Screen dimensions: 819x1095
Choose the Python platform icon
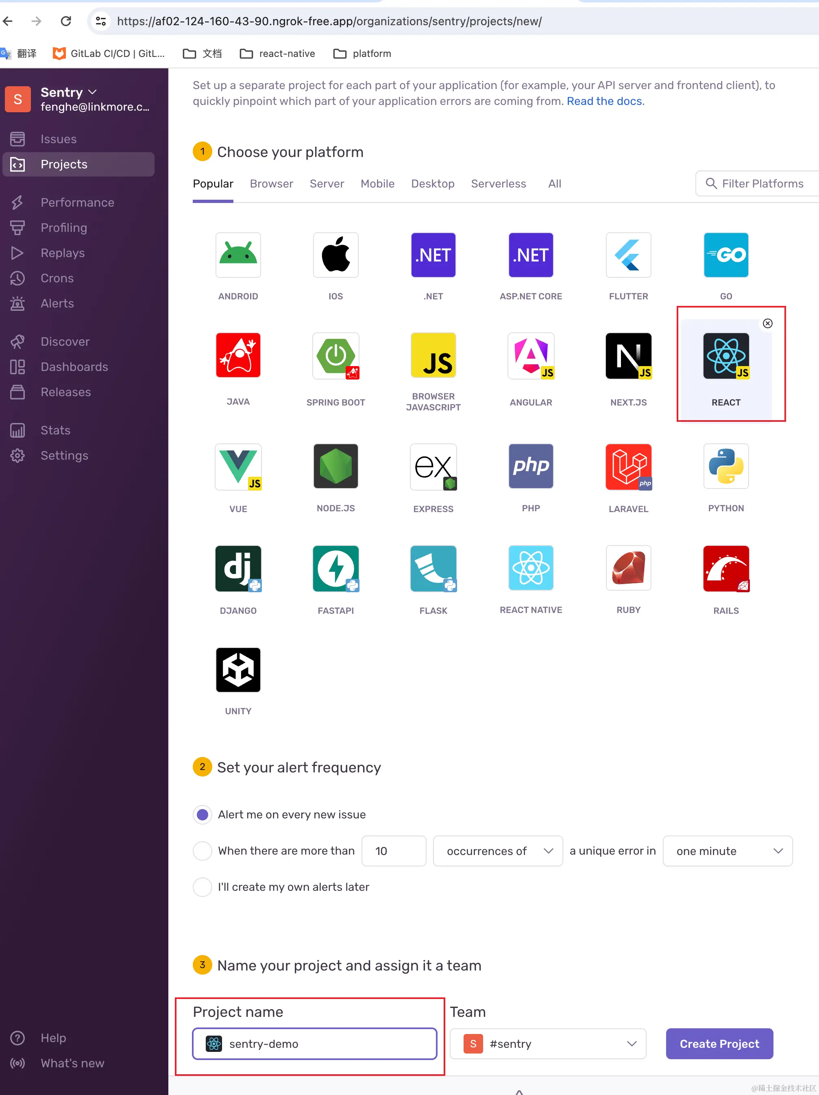(726, 466)
